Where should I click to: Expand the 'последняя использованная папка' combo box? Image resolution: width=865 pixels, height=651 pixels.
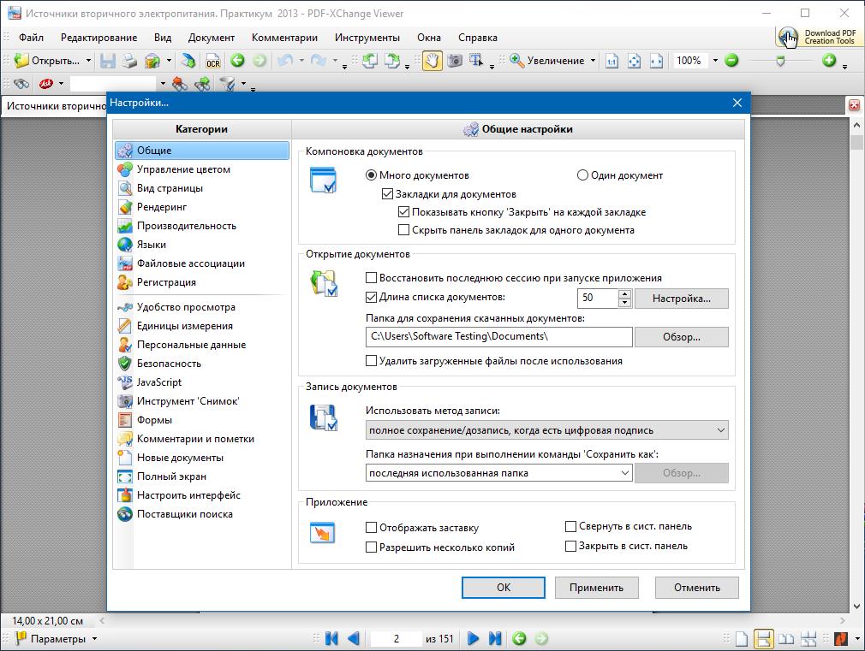pos(498,473)
